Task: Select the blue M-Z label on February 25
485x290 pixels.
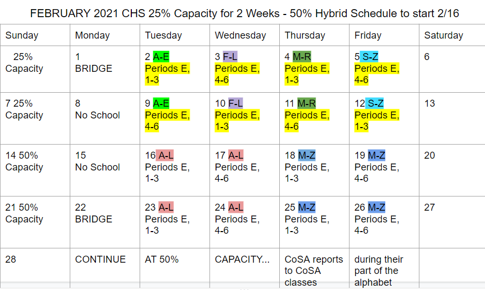Action: point(308,207)
